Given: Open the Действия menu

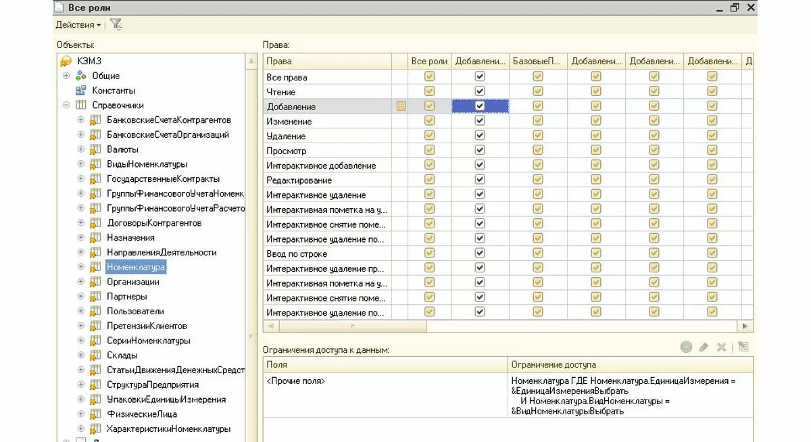Looking at the screenshot, I should pos(78,24).
